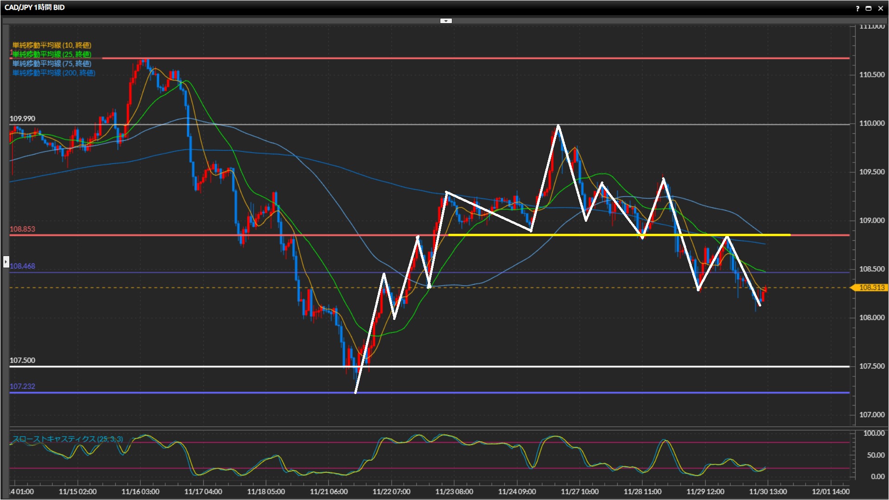The width and height of the screenshot is (889, 500).
Task: Maximize the CAD/JPY chart window
Action: [869, 8]
